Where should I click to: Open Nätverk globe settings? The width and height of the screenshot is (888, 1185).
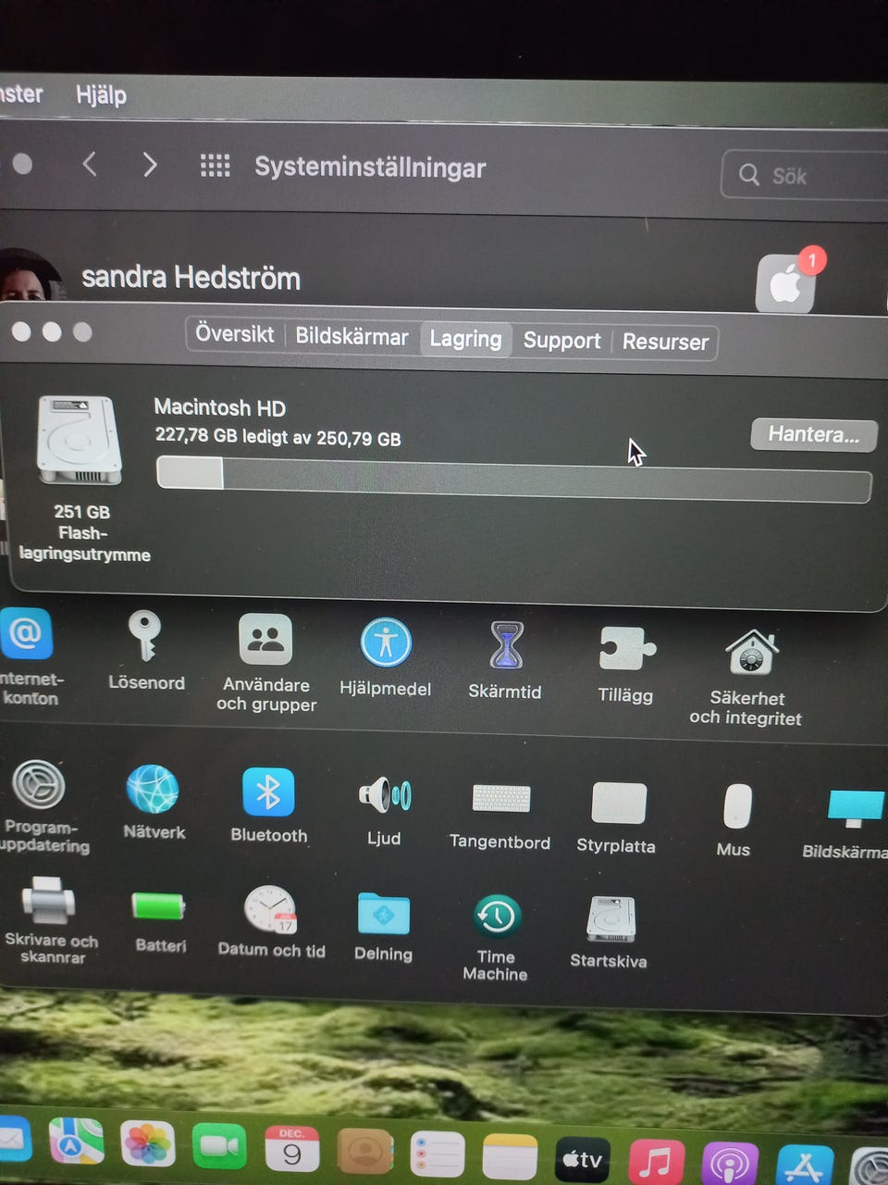coord(153,790)
